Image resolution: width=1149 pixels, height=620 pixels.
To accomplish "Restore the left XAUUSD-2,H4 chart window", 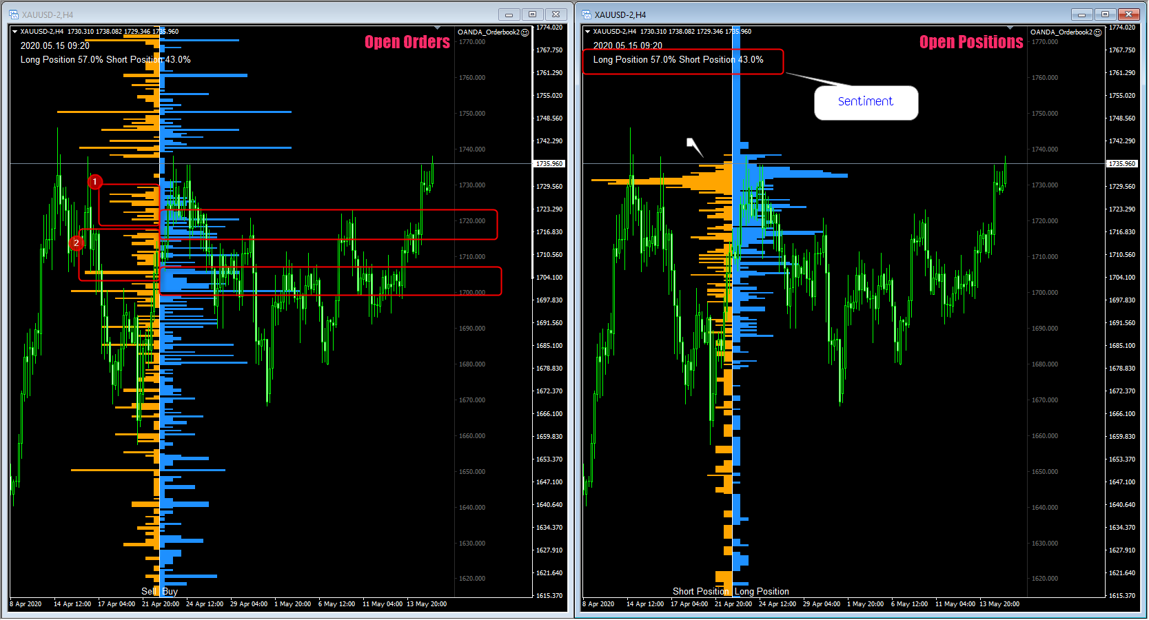I will 532,14.
